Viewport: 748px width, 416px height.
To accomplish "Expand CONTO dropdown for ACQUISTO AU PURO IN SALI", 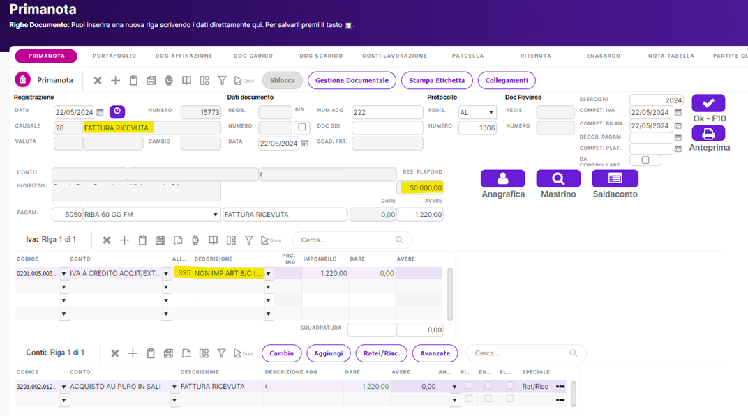I will click(174, 387).
